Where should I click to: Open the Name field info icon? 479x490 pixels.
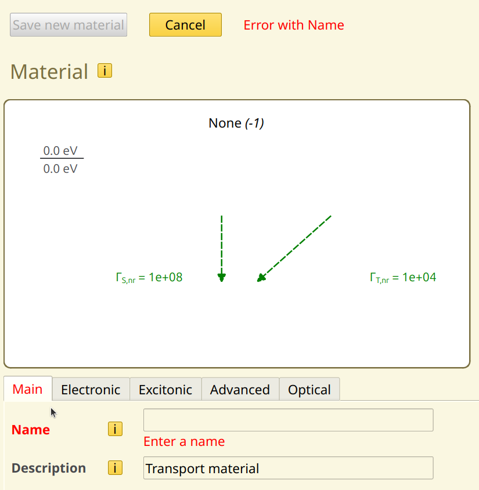(115, 429)
